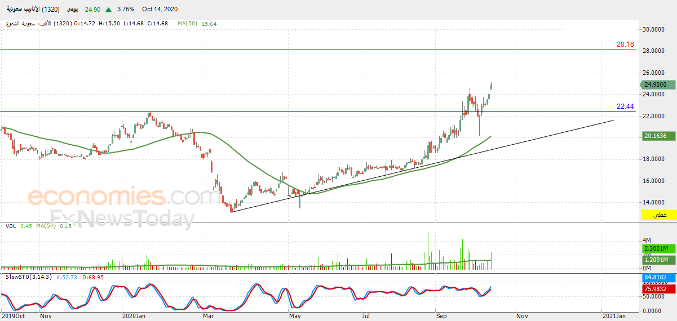Screen dimensions: 677x321
Task: Click the blue 22.44 level label
Action: pyautogui.click(x=625, y=106)
